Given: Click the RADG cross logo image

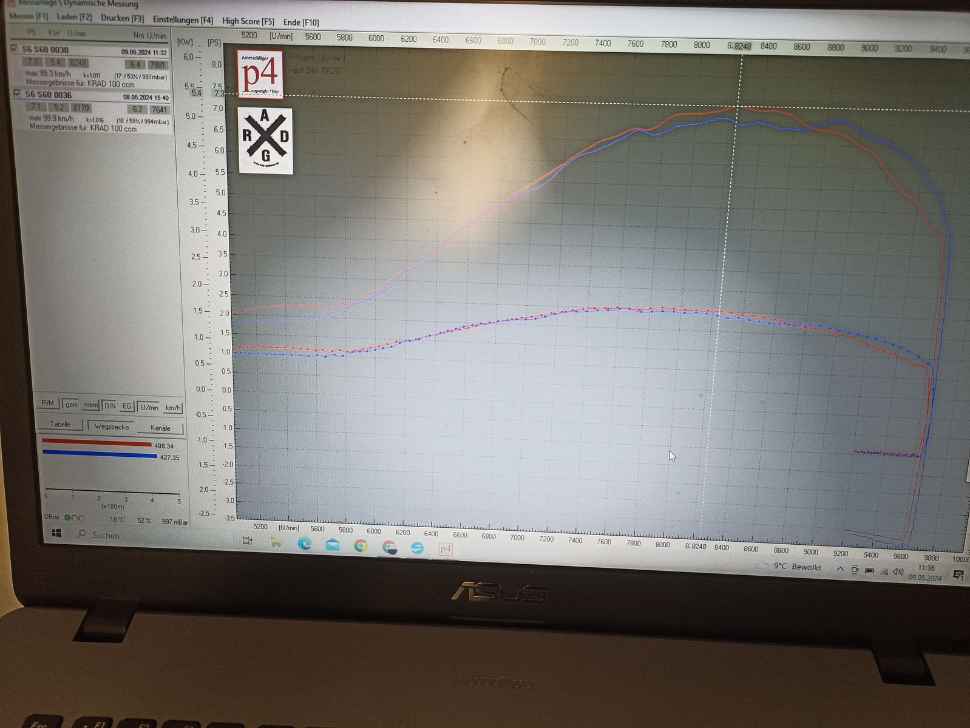Looking at the screenshot, I should point(265,141).
